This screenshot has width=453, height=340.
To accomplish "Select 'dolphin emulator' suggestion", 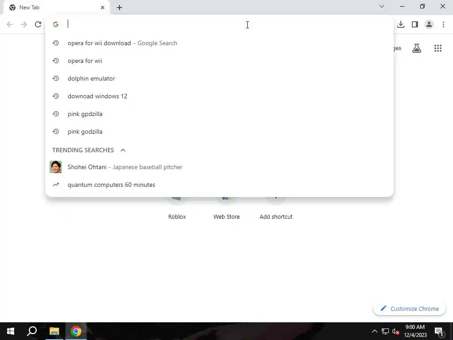I will (219, 78).
